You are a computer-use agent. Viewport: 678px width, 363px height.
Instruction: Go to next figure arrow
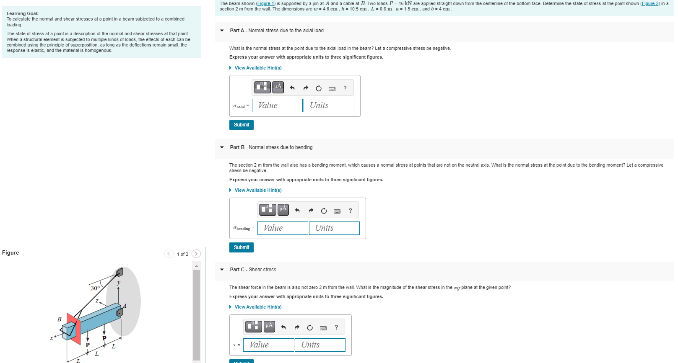click(x=196, y=254)
